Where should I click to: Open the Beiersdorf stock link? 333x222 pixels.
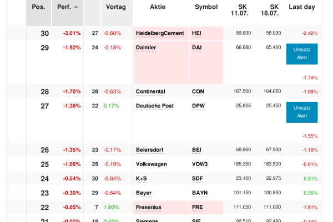click(x=150, y=149)
